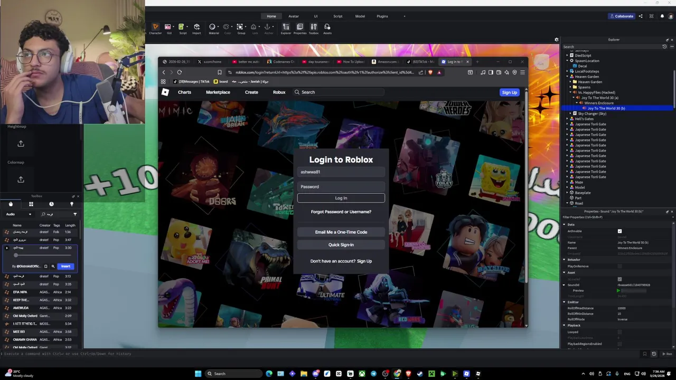Collapse the Behavior section in Properties
The width and height of the screenshot is (676, 380).
pos(564,260)
